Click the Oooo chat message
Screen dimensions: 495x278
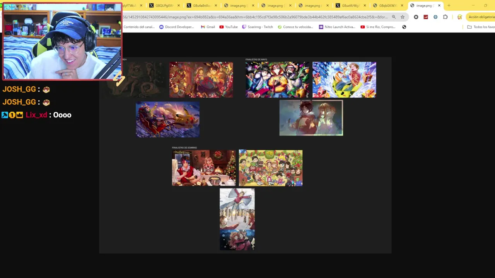tap(62, 115)
